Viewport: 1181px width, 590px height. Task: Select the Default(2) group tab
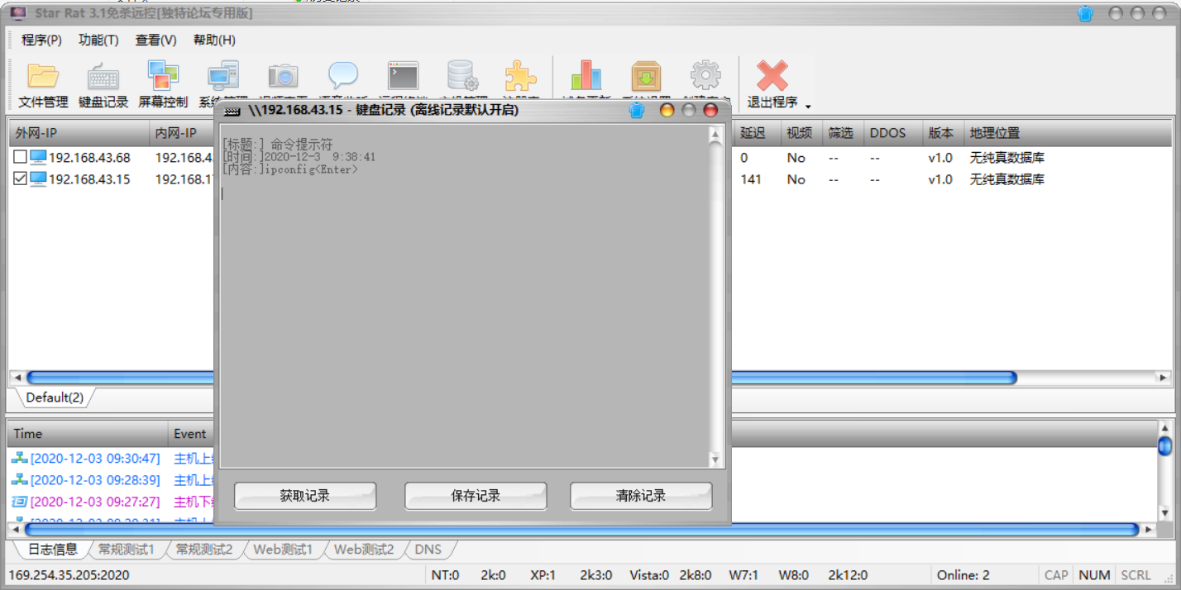click(55, 397)
